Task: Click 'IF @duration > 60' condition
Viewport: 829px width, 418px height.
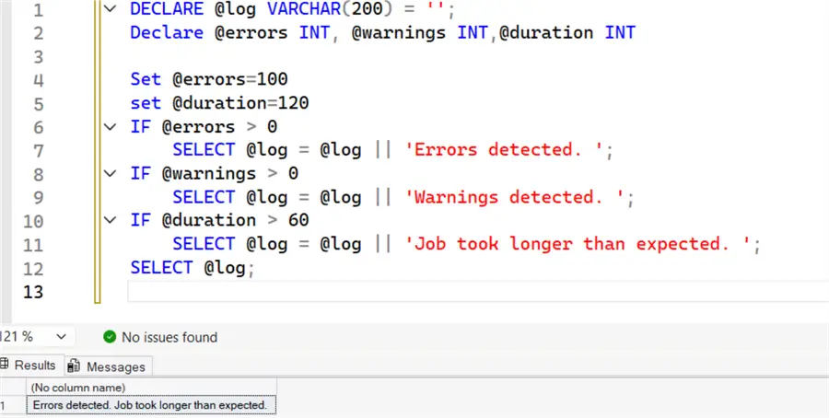Action: pos(219,220)
